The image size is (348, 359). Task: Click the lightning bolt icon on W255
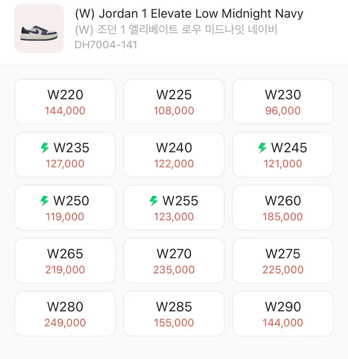[154, 201]
